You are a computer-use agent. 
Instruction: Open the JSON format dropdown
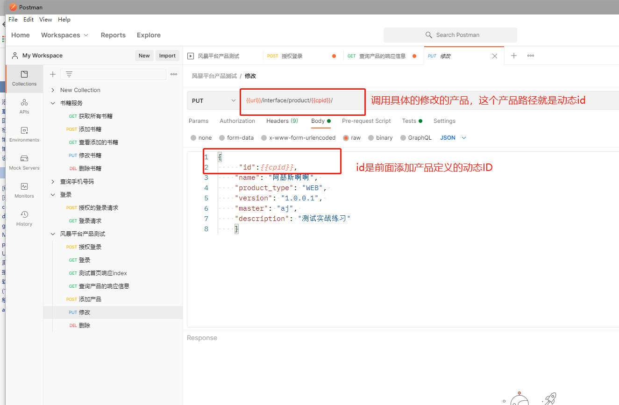click(x=453, y=138)
